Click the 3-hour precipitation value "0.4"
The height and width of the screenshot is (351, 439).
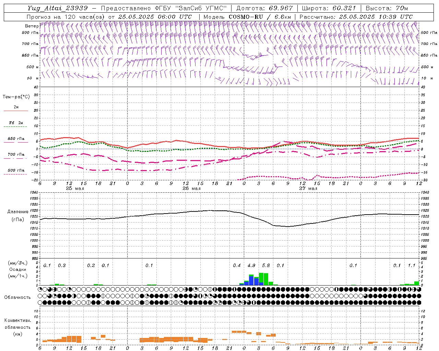click(x=237, y=265)
